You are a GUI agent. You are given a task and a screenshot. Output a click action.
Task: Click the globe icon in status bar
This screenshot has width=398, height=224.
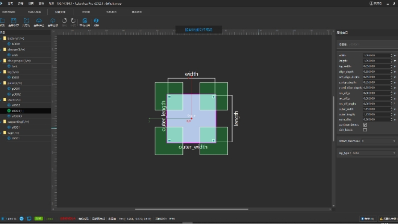(22, 219)
